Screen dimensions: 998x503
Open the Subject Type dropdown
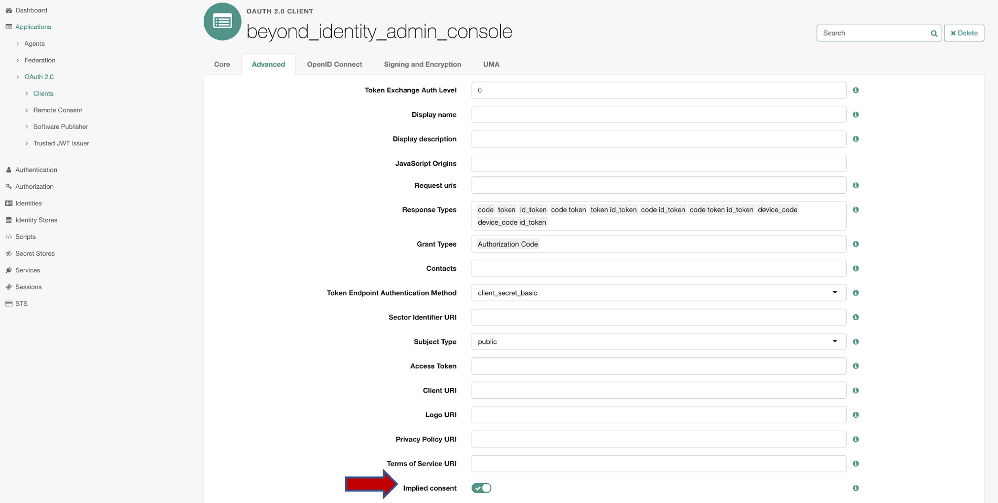pyautogui.click(x=658, y=342)
